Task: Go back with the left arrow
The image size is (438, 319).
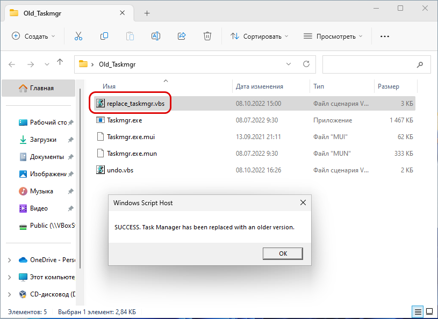Action: 12,64
